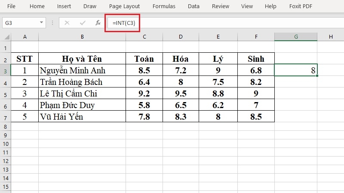Viewport: 344px width, 193px height.
Task: Open the File tab
Action: [x=11, y=6]
